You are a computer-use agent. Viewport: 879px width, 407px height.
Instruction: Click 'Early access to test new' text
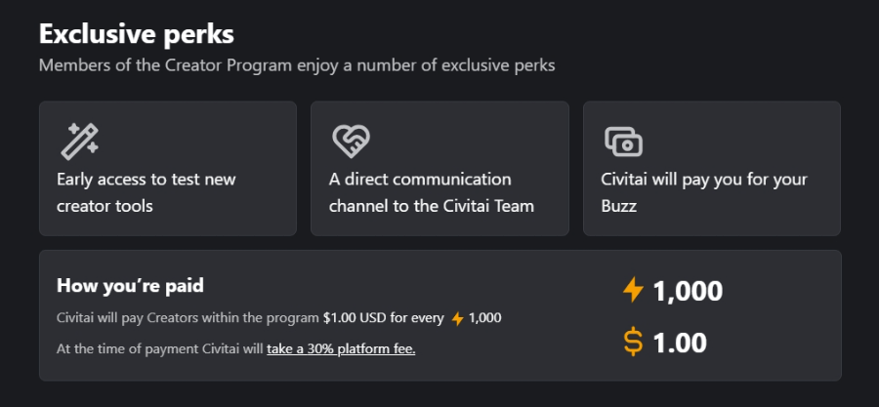coord(146,180)
